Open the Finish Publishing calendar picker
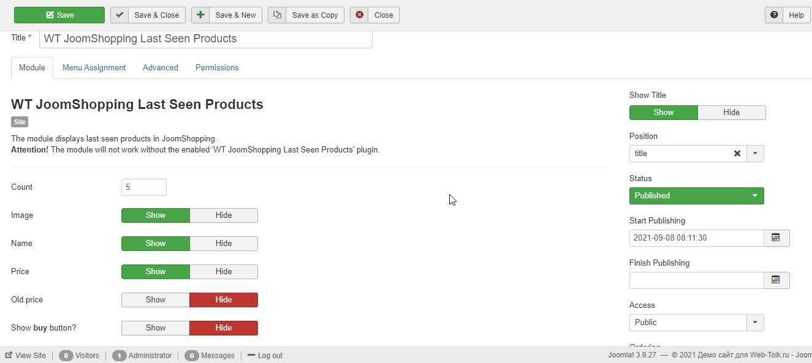The width and height of the screenshot is (812, 363). point(776,280)
